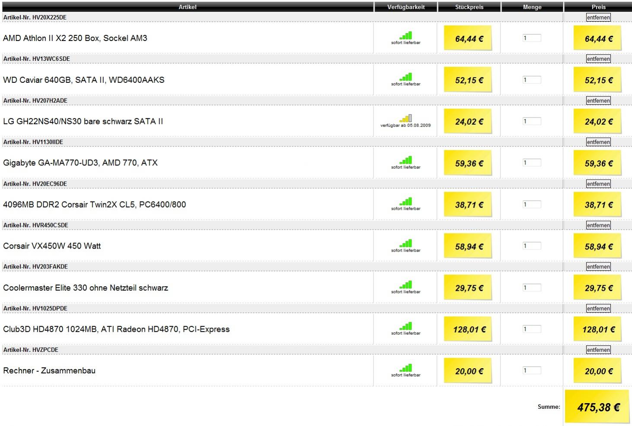
Task: Click the Stückpreis column header
Action: (x=469, y=7)
